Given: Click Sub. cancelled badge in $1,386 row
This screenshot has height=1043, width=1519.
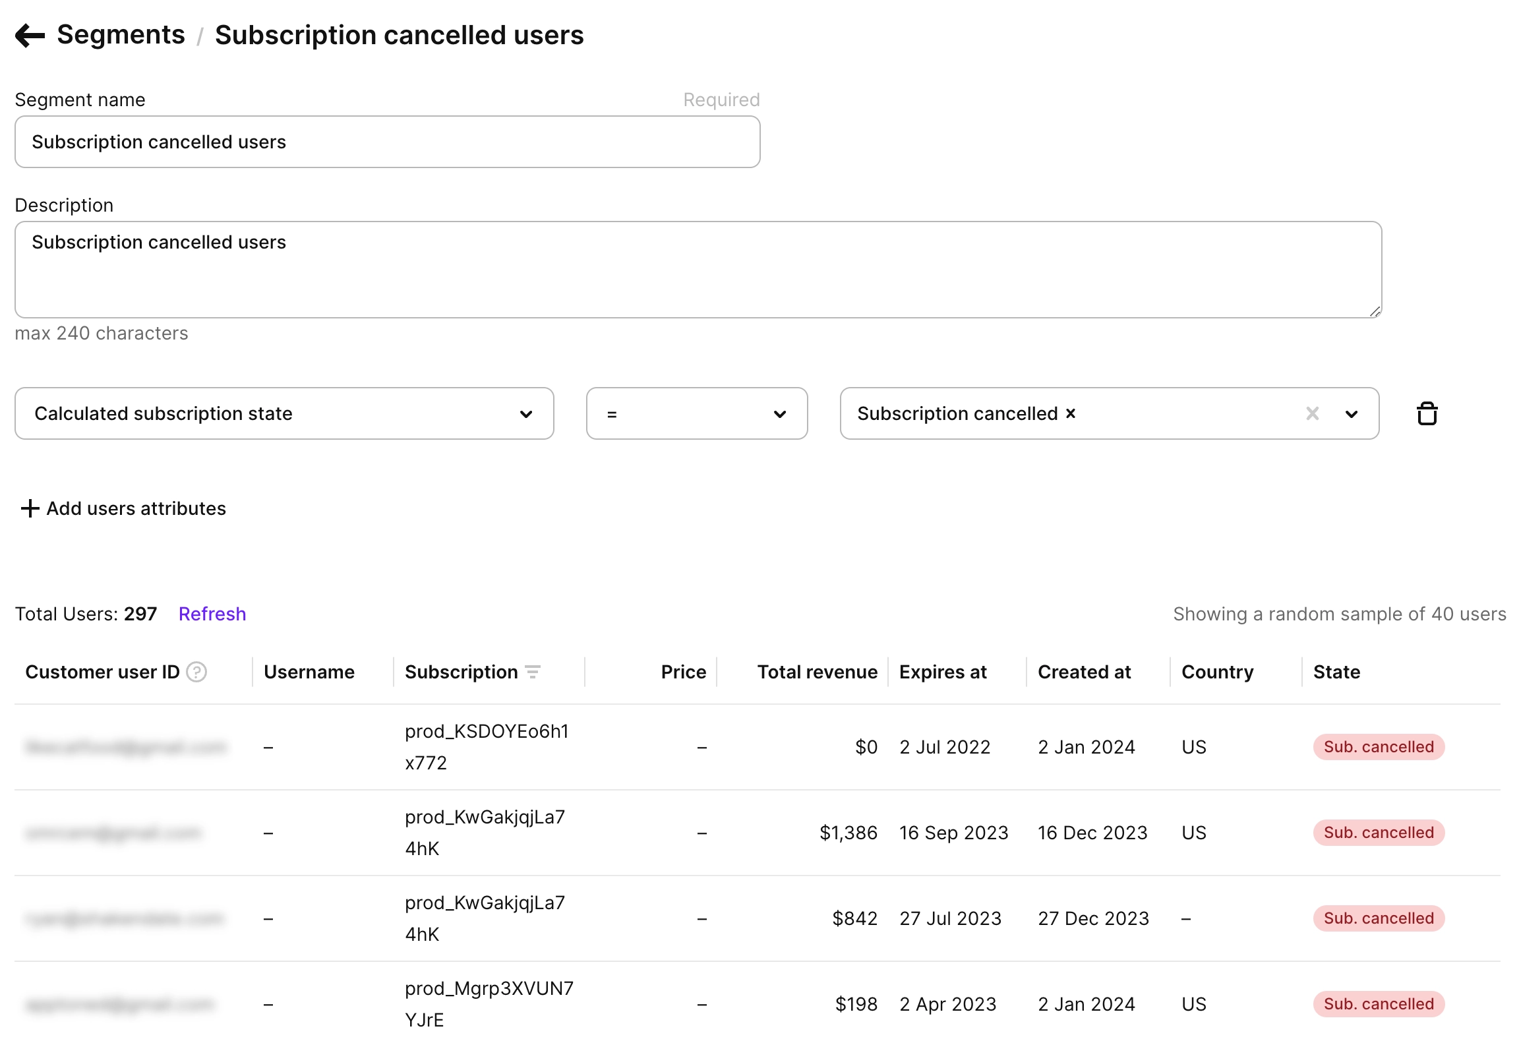Looking at the screenshot, I should 1378,833.
